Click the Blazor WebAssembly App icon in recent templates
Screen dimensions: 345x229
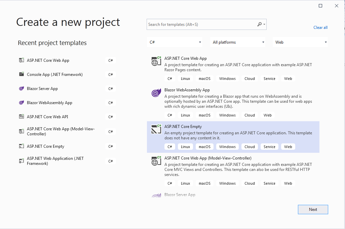coord(21,102)
